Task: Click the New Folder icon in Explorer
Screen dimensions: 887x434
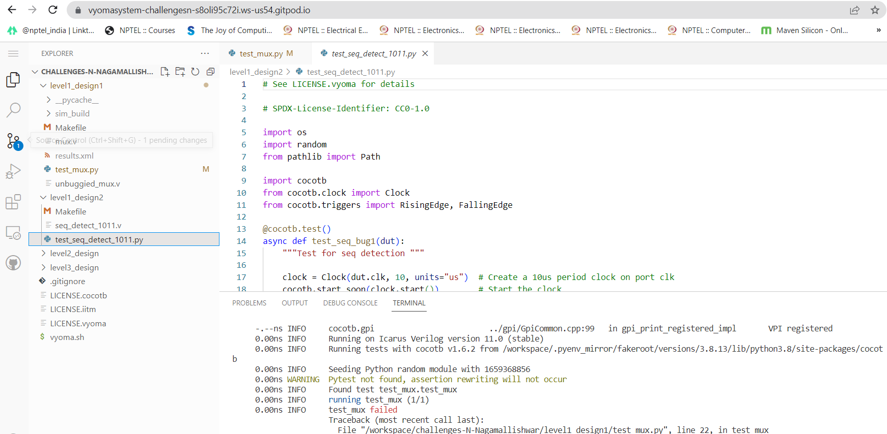Action: 180,72
